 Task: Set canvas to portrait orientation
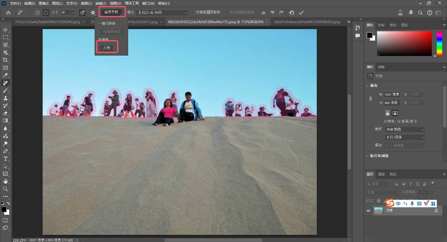click(x=387, y=113)
